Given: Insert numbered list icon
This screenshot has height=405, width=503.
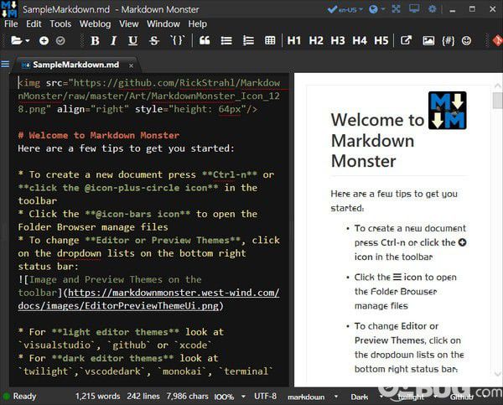Looking at the screenshot, I should 248,41.
